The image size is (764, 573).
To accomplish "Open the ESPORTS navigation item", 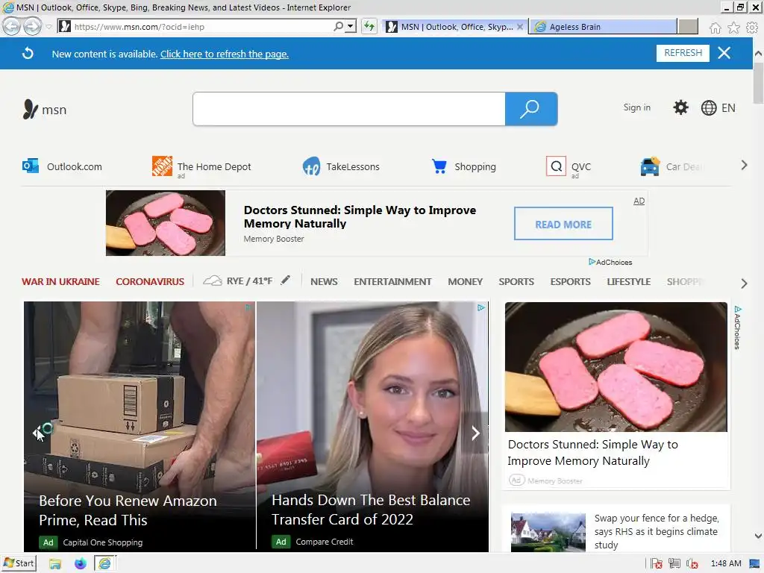I will (570, 281).
